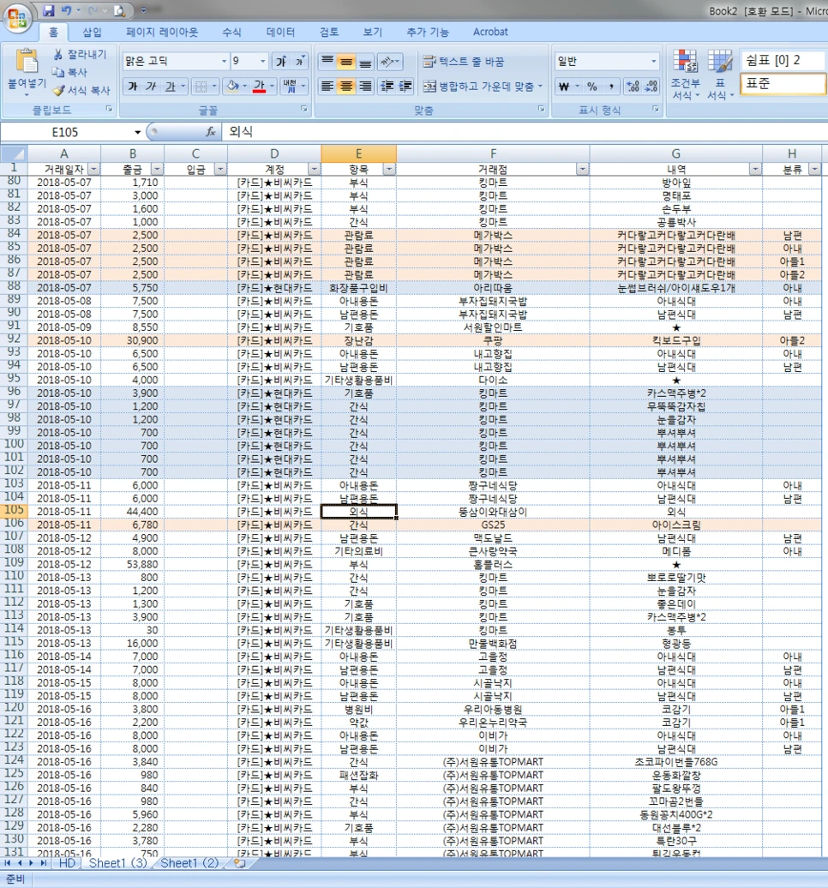Toggle left text alignment
Viewport: 828px width, 888px height.
[x=327, y=86]
